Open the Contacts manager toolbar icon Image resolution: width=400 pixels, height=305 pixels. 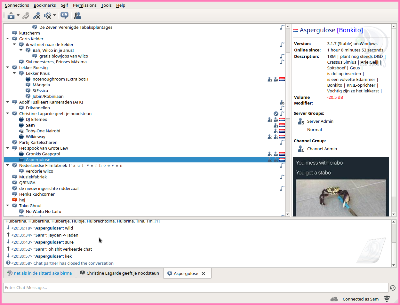coord(77,15)
